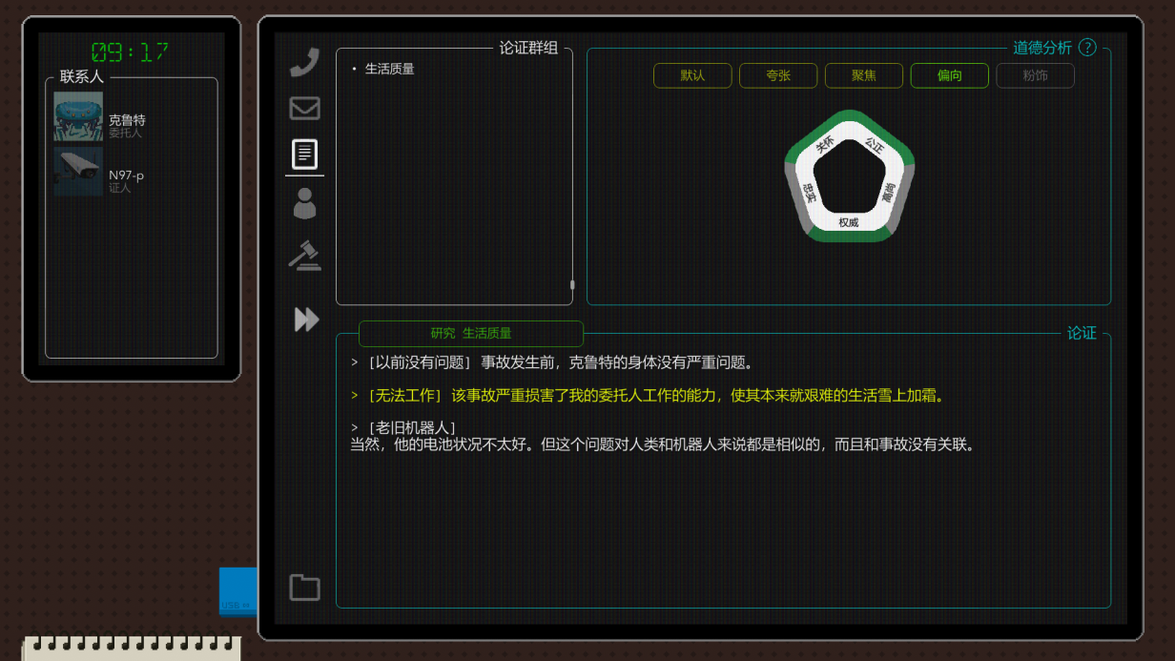
Task: Click the 道德分析 help question mark
Action: tap(1087, 47)
